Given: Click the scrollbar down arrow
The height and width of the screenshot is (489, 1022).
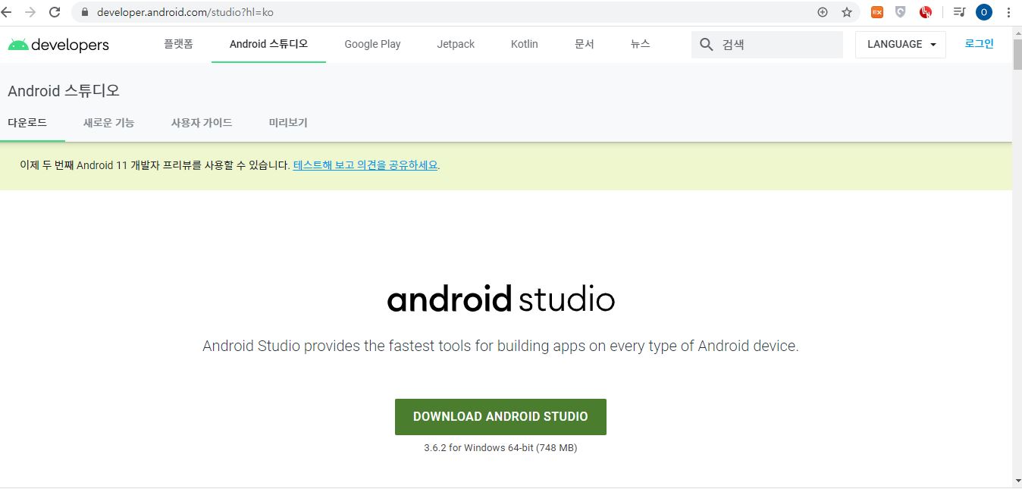Looking at the screenshot, I should point(1017,481).
